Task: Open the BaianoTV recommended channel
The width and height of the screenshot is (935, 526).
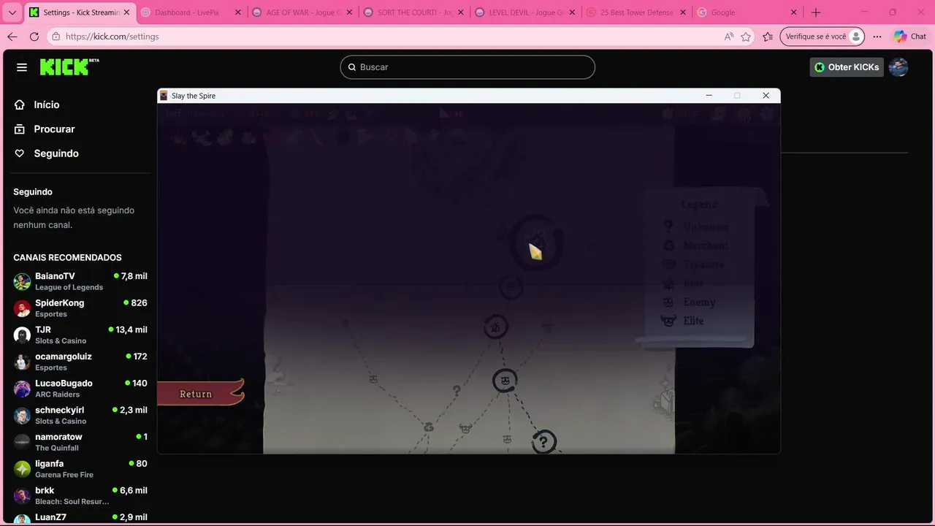Action: (80, 281)
